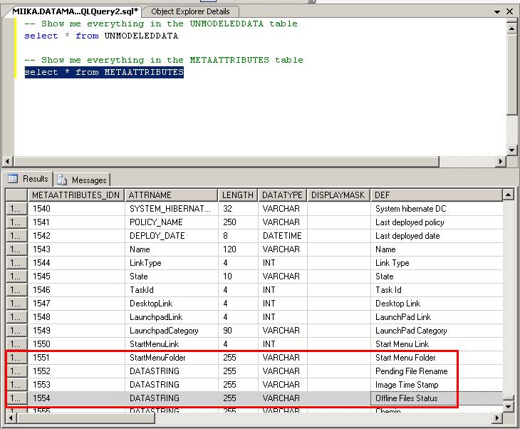520x429 pixels.
Task: Click query editor scroll left arrow
Action: coord(8,162)
